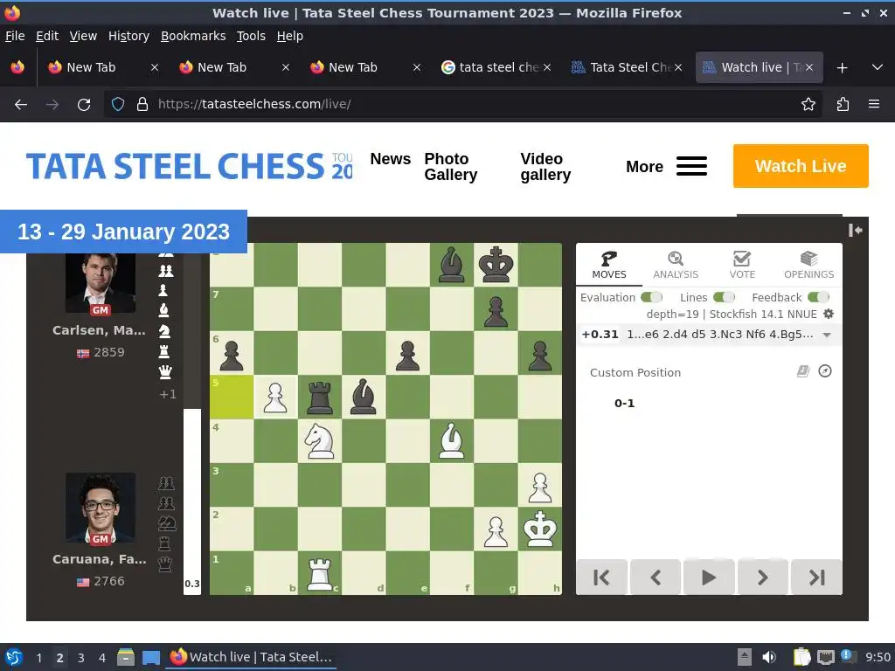Click the volume speaker tray icon
The image size is (895, 671).
point(769,657)
